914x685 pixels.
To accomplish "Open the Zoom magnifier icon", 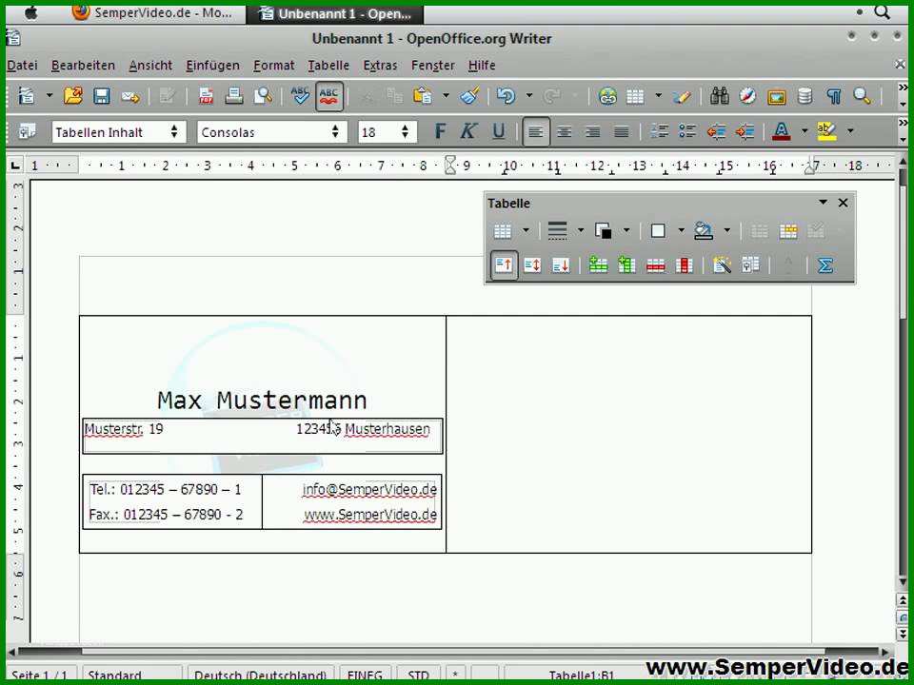I will (x=863, y=95).
